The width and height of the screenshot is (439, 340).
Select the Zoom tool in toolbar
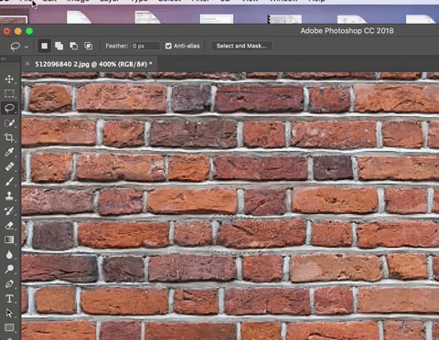point(9,269)
